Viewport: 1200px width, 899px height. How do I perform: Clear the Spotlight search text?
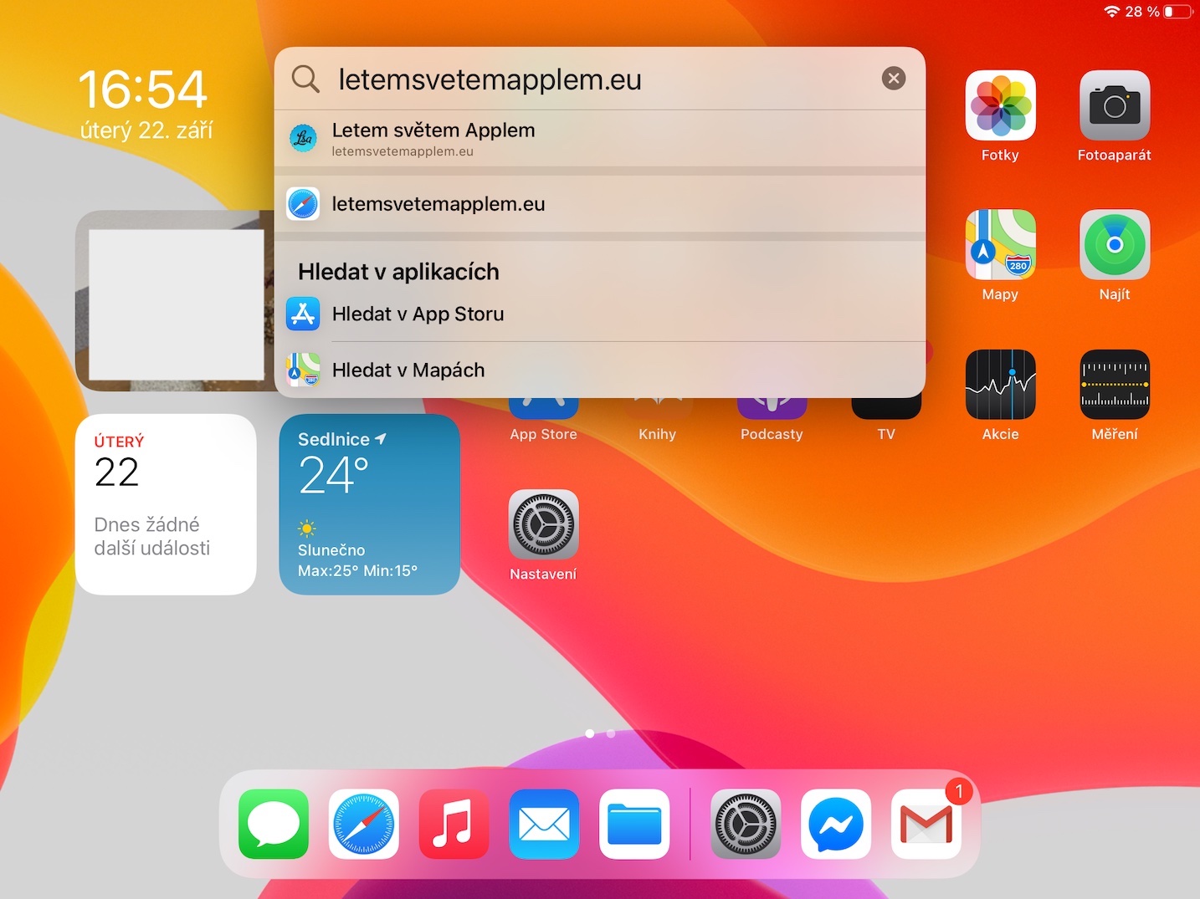[x=894, y=78]
